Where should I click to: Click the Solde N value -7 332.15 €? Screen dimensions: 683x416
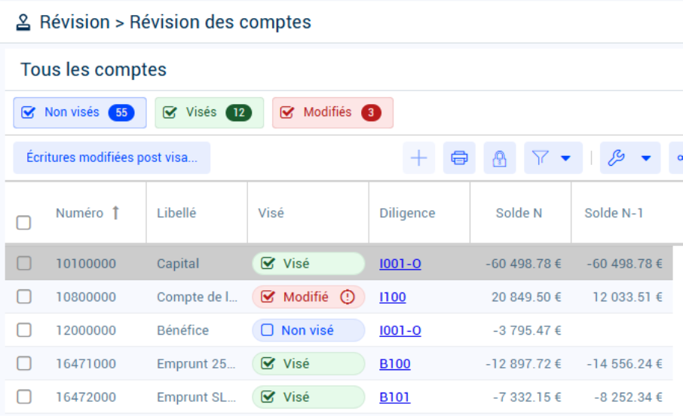(x=527, y=397)
